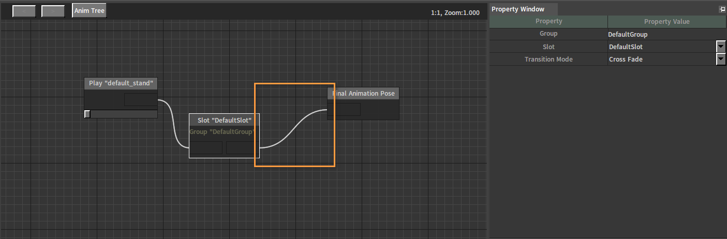
Task: Click the back navigation arrow button
Action: pos(24,11)
